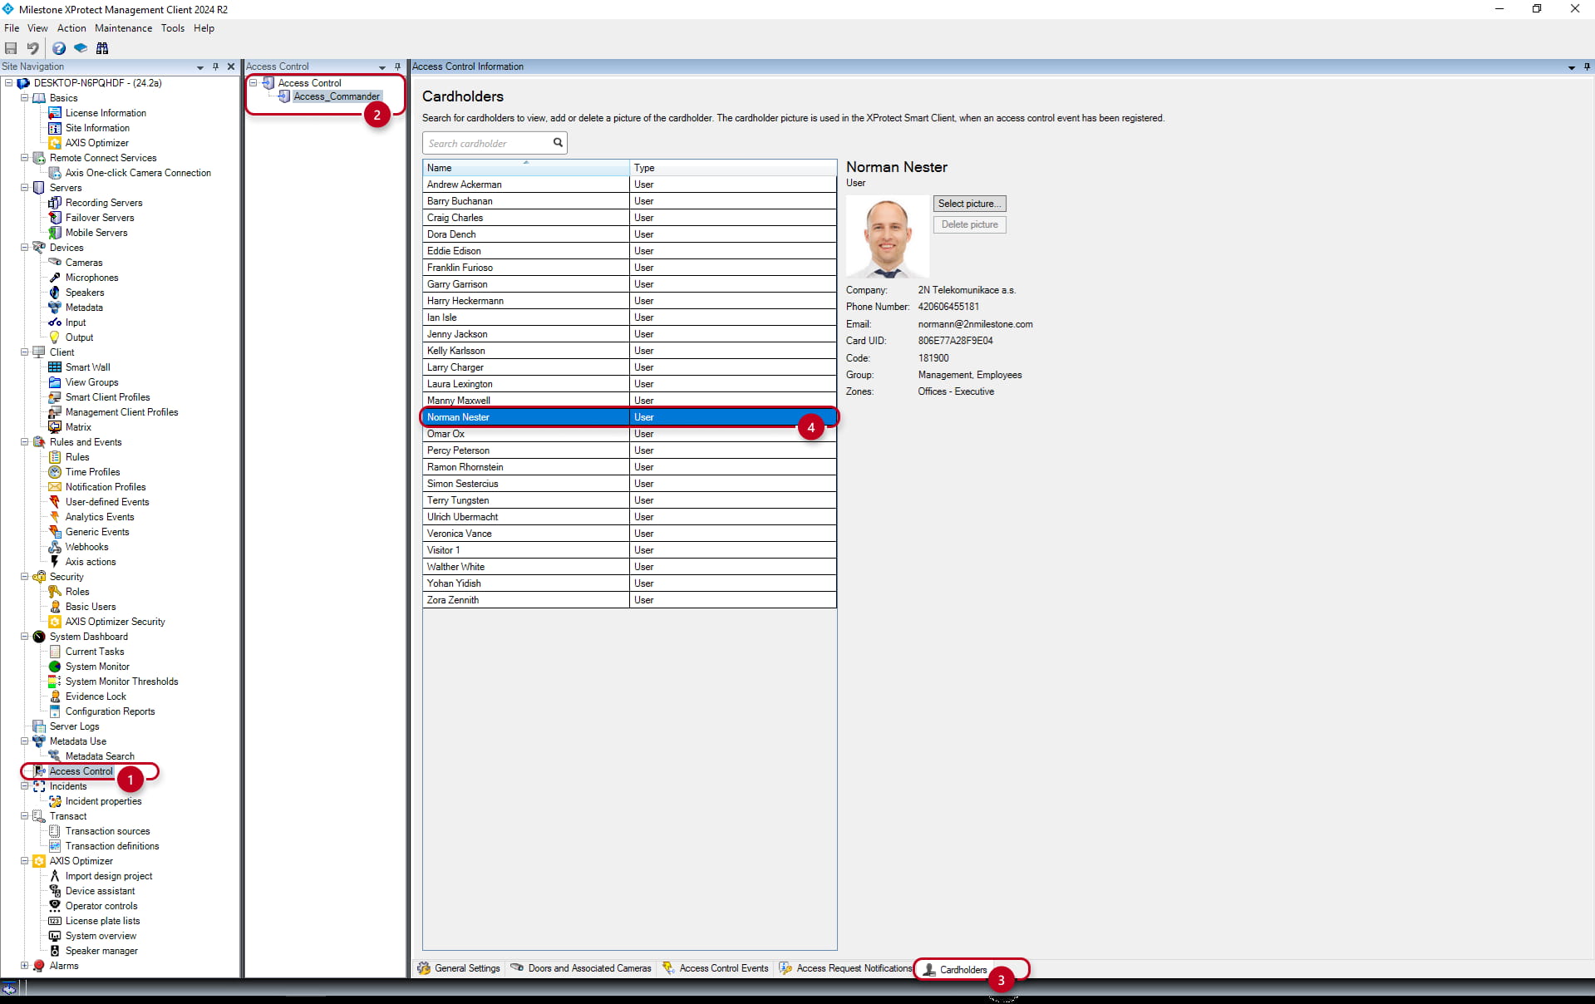
Task: Click the magnifier icon in cardholder search
Action: 559,143
